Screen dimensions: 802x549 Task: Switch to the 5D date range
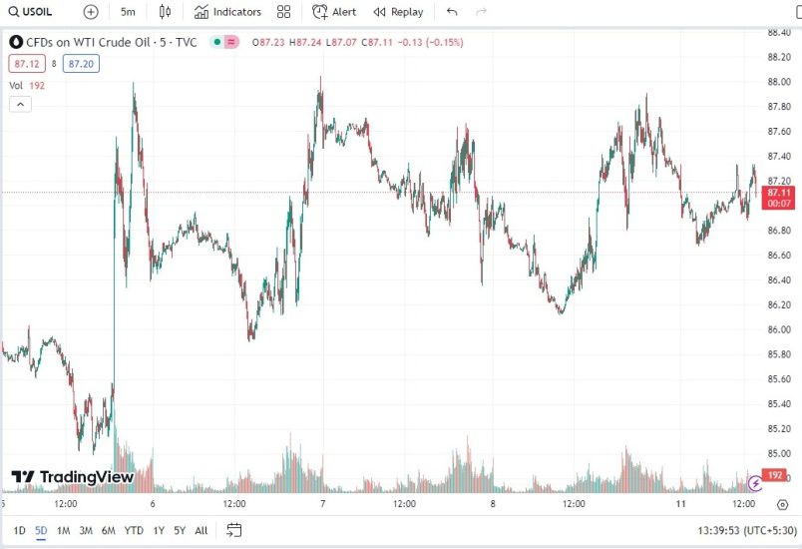tap(41, 530)
